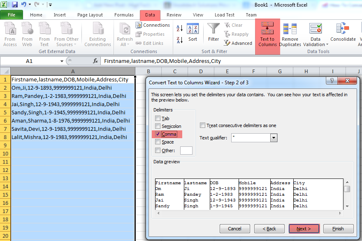This screenshot has width=362, height=241.
Task: Open the Name Box dropdown arrow
Action: click(62, 61)
